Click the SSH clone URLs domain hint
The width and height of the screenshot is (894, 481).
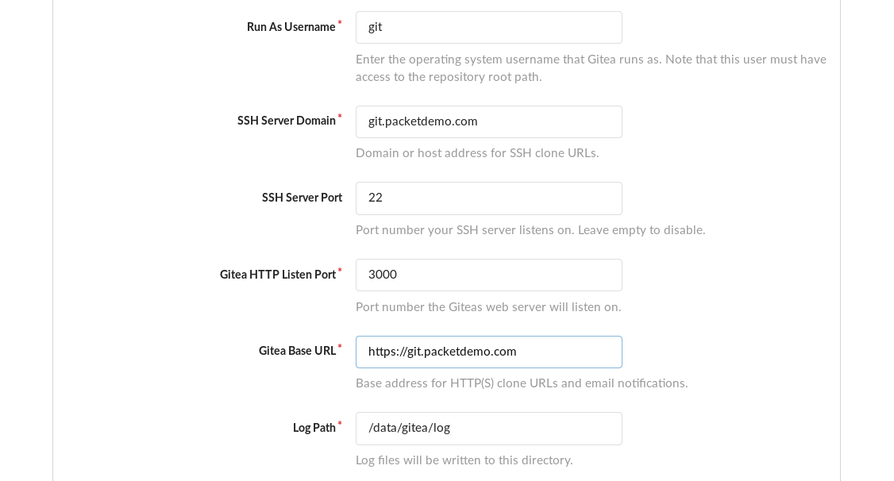pyautogui.click(x=477, y=152)
